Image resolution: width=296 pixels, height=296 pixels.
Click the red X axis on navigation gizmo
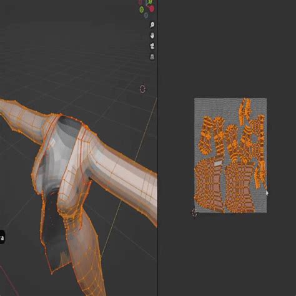point(152,9)
